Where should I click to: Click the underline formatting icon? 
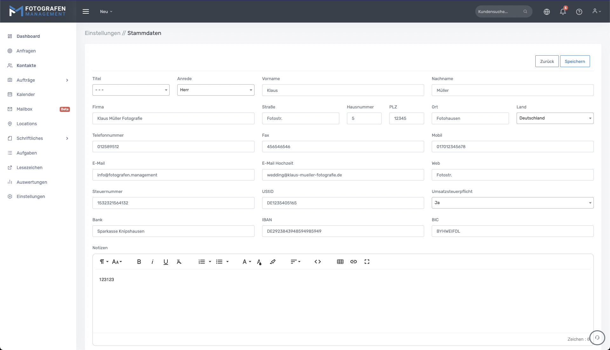click(x=166, y=262)
